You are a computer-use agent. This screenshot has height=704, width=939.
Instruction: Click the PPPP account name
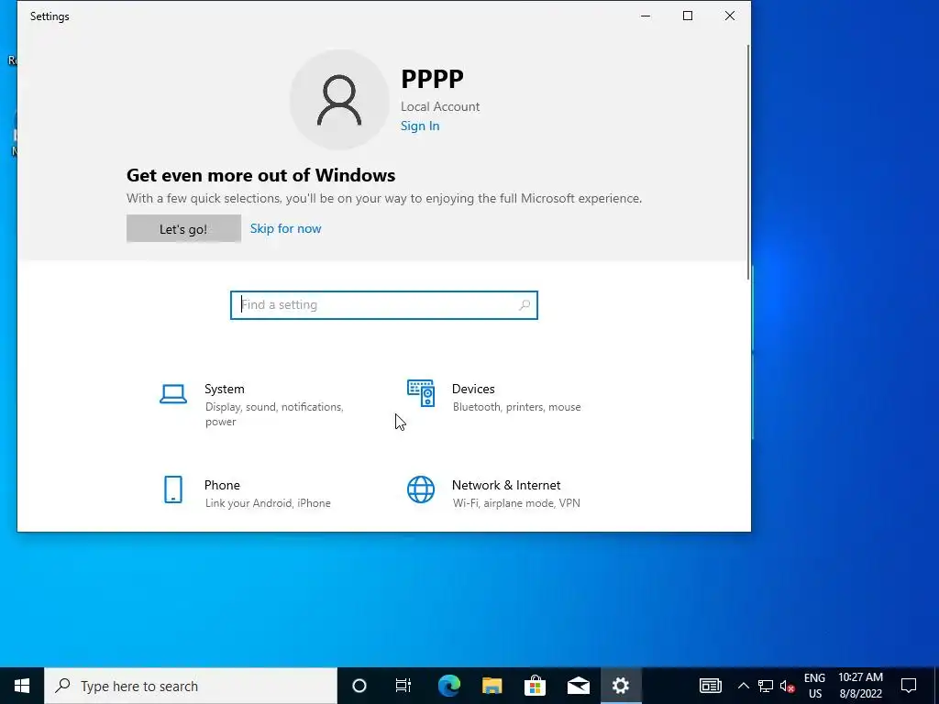[433, 79]
